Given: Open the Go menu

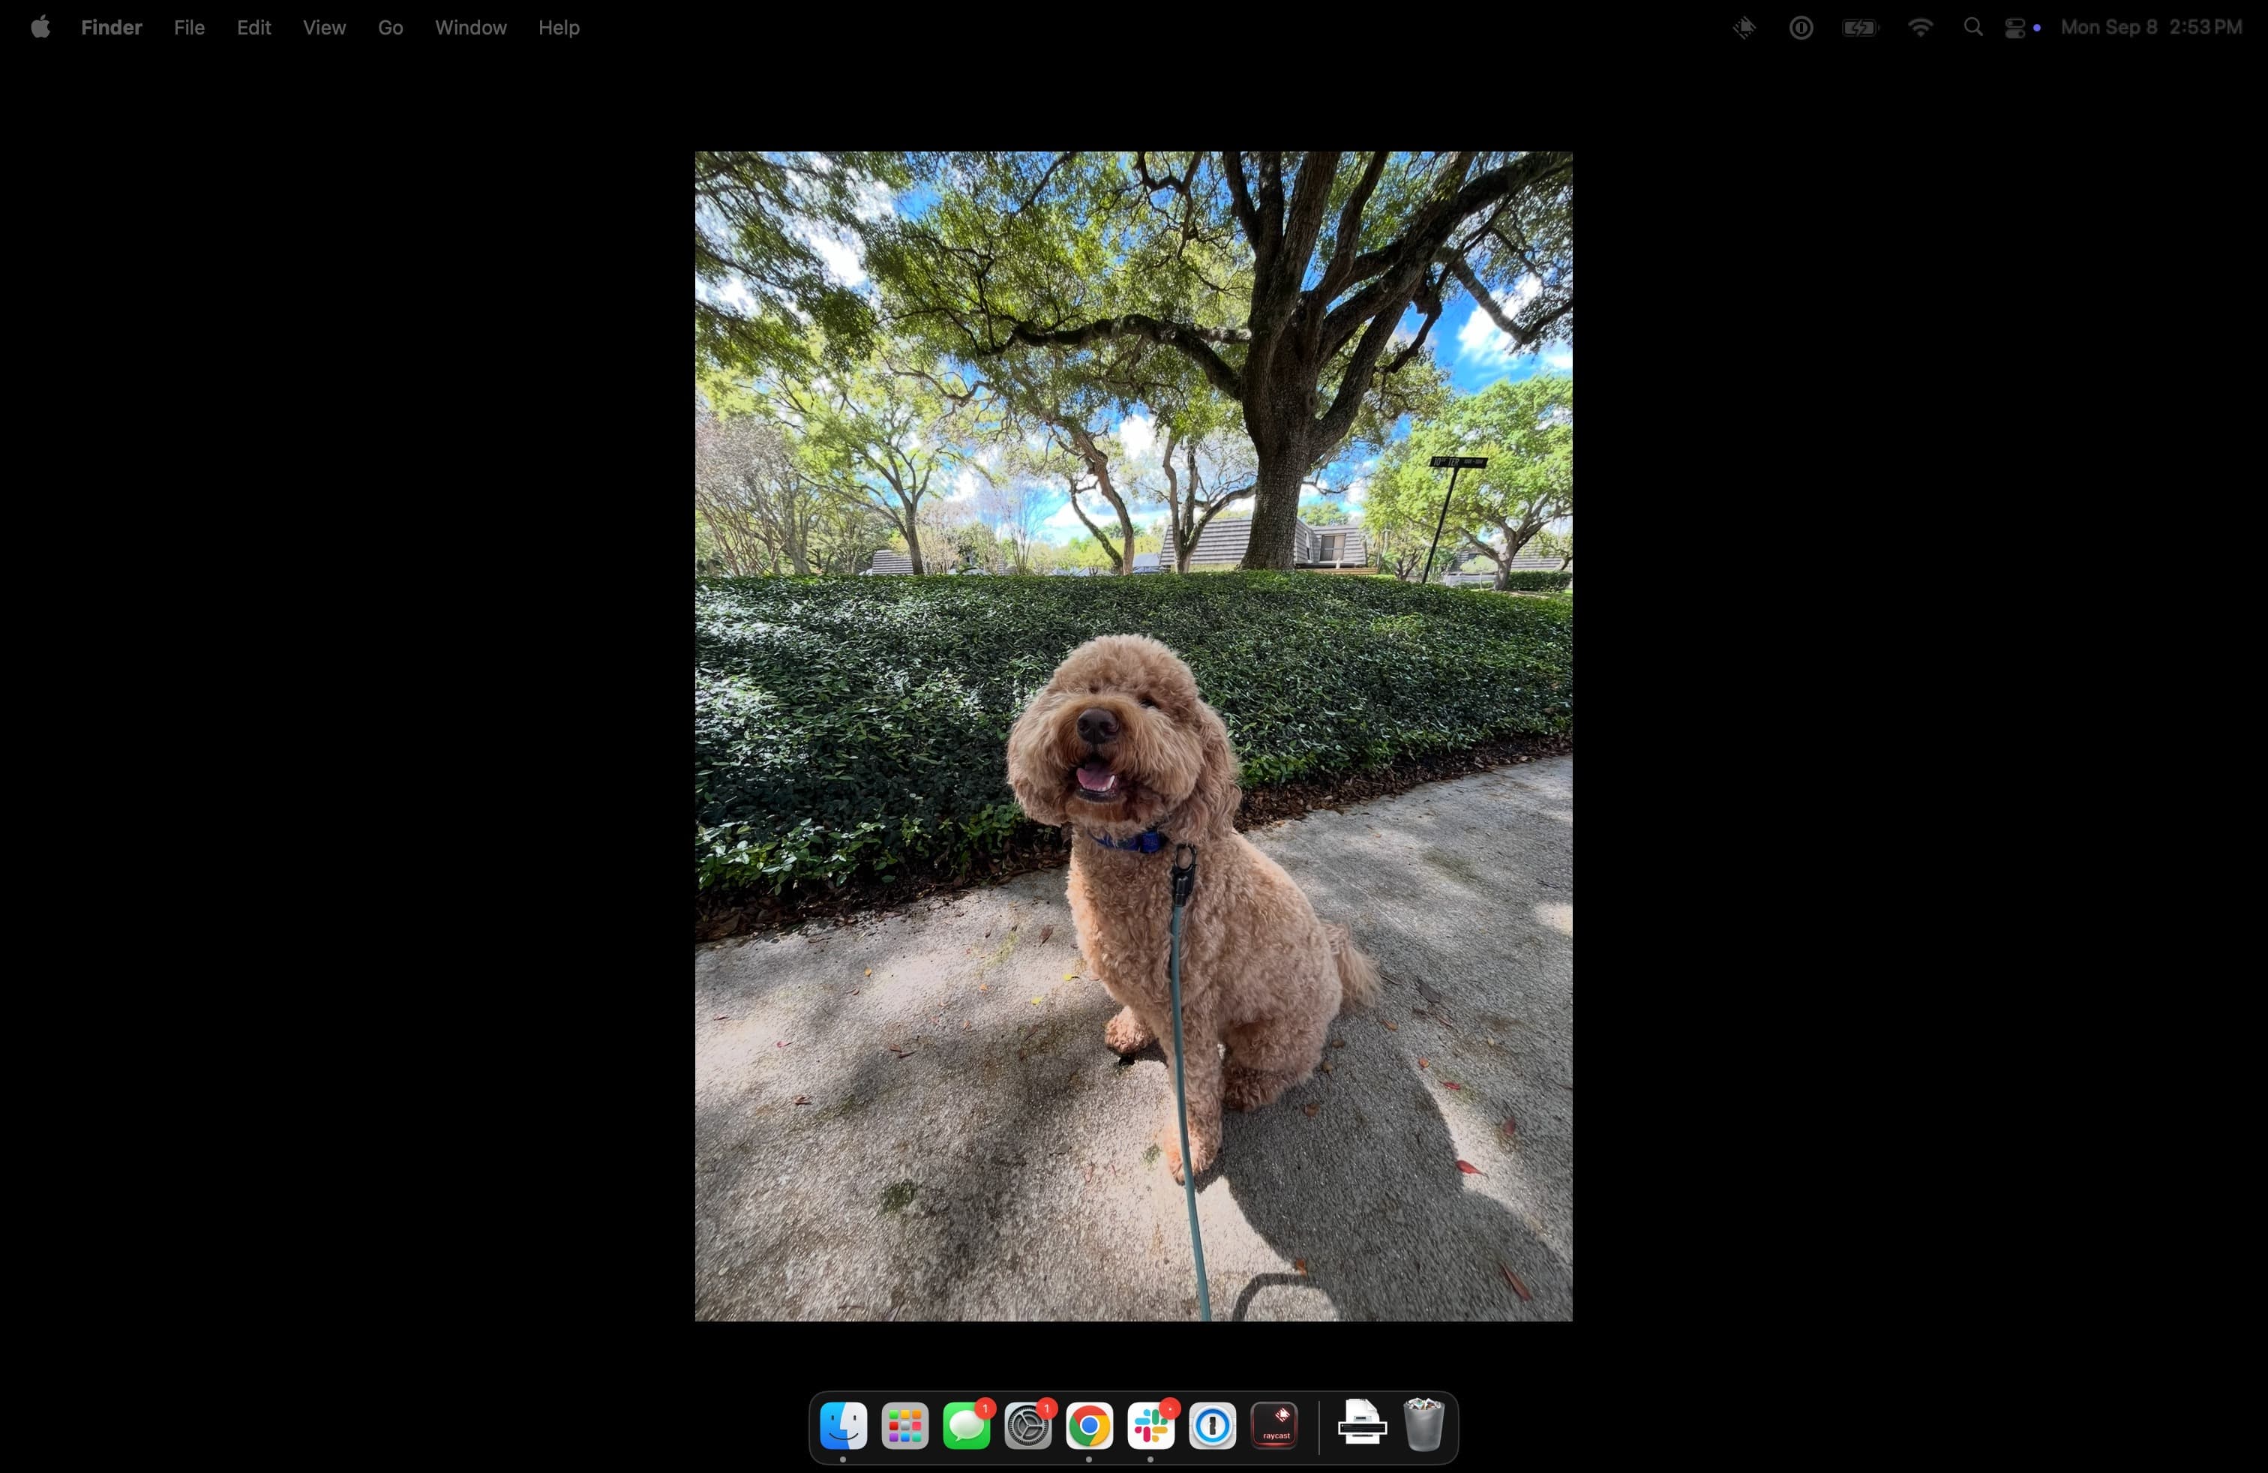Looking at the screenshot, I should point(390,27).
